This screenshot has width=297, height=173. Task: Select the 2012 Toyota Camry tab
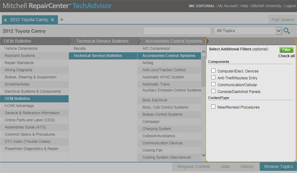coord(29,20)
